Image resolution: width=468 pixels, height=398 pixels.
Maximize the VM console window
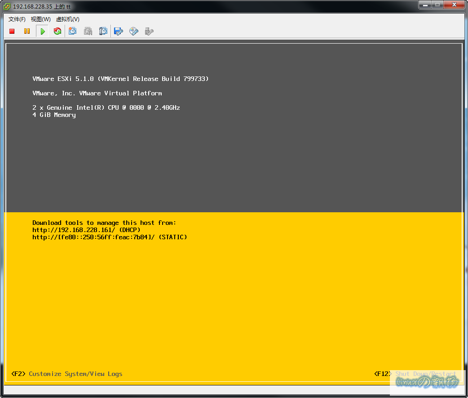(437, 4)
